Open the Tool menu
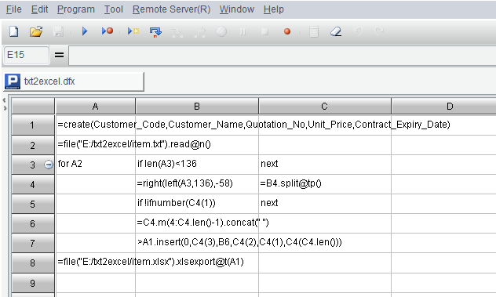Image resolution: width=496 pixels, height=297 pixels. (114, 9)
